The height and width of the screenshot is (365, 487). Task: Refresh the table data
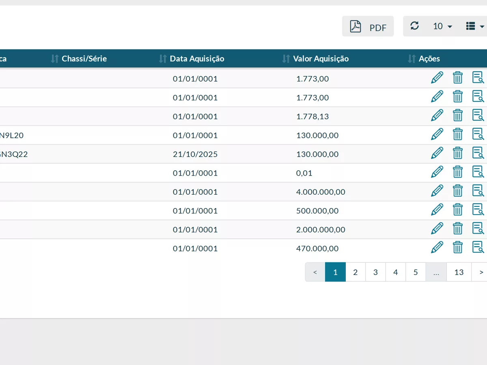coord(414,26)
